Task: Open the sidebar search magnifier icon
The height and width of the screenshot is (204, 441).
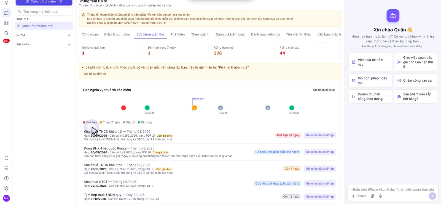Action: coord(6,33)
